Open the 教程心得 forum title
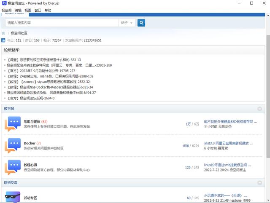Image resolution: width=270 pixels, height=203 pixels. coord(30,165)
